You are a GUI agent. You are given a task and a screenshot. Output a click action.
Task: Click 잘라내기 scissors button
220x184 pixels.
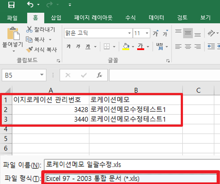41,29
